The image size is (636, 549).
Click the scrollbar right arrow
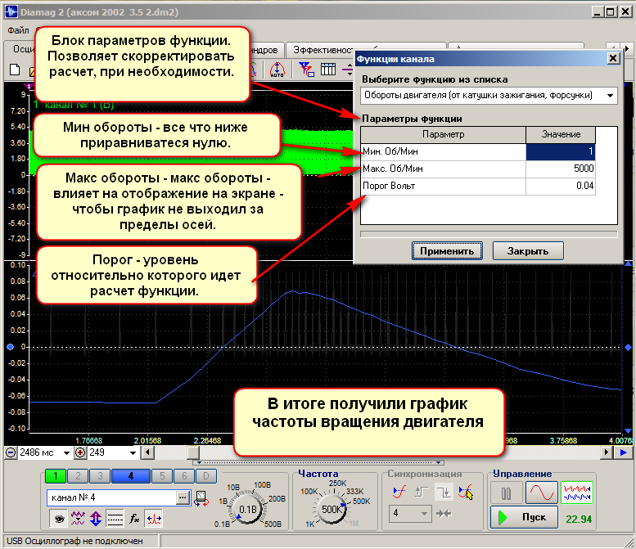pyautogui.click(x=607, y=452)
